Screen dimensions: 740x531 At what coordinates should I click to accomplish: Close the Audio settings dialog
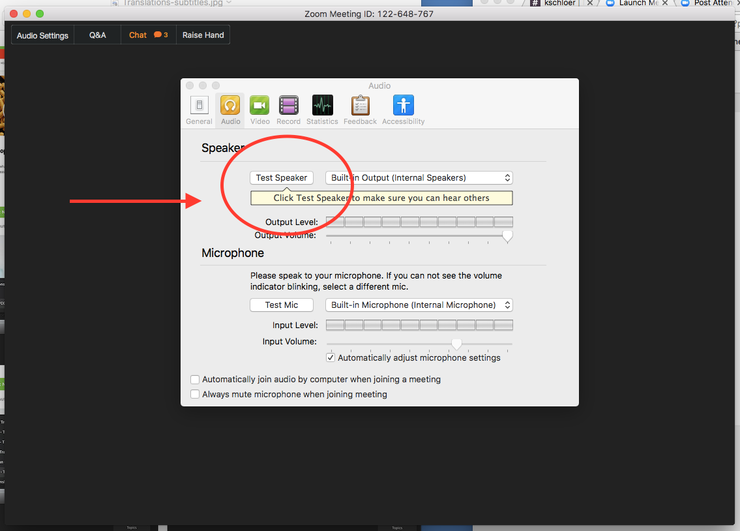tap(190, 85)
